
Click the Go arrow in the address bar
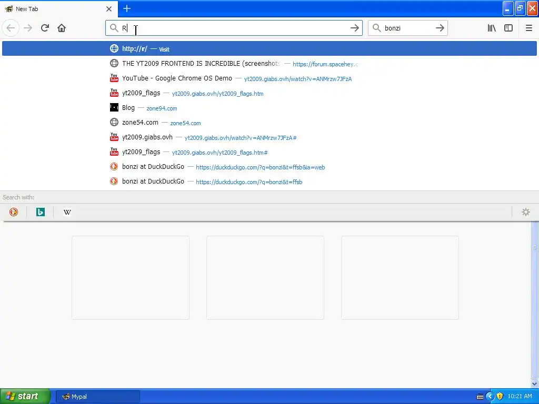354,28
